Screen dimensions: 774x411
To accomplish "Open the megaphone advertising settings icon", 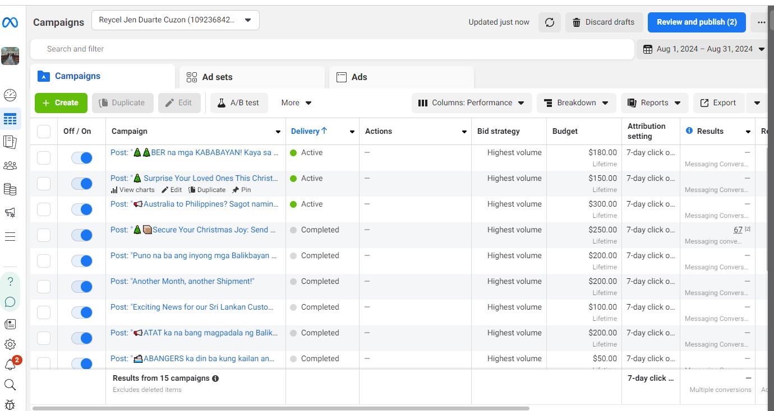I will pyautogui.click(x=10, y=213).
